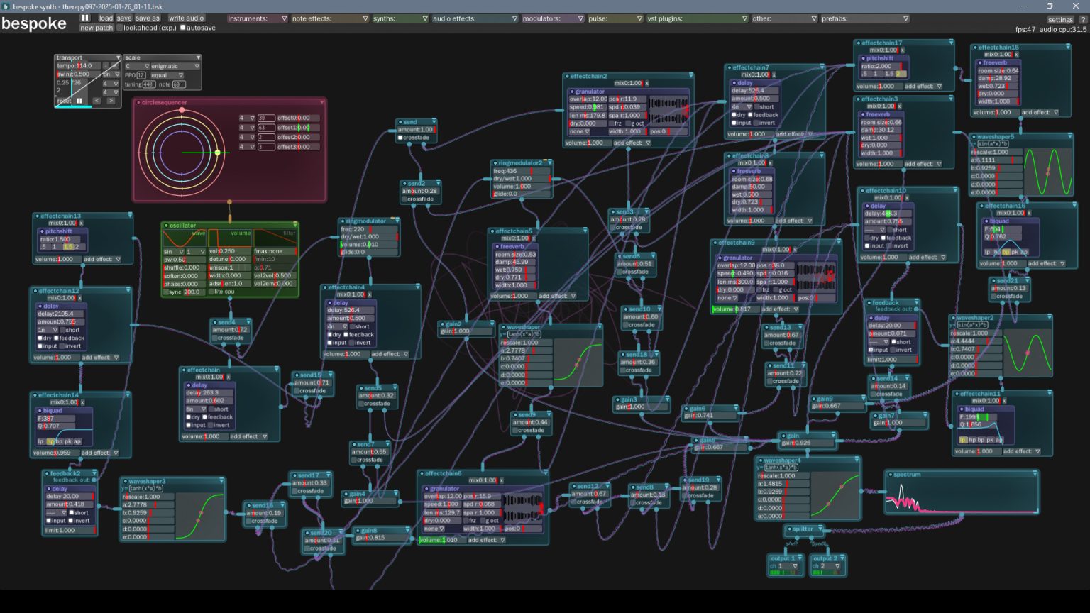
Task: Open the enigmatic scale type dropdown
Action: click(x=175, y=66)
